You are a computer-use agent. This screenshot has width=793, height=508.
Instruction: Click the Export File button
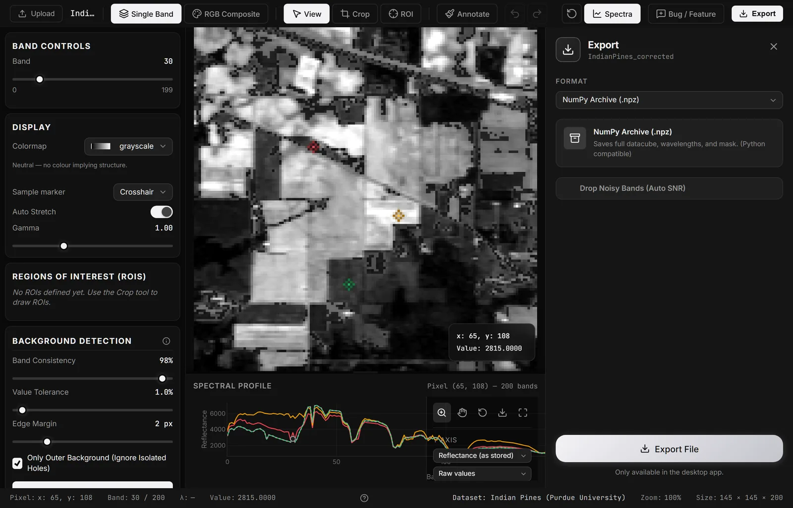point(669,449)
